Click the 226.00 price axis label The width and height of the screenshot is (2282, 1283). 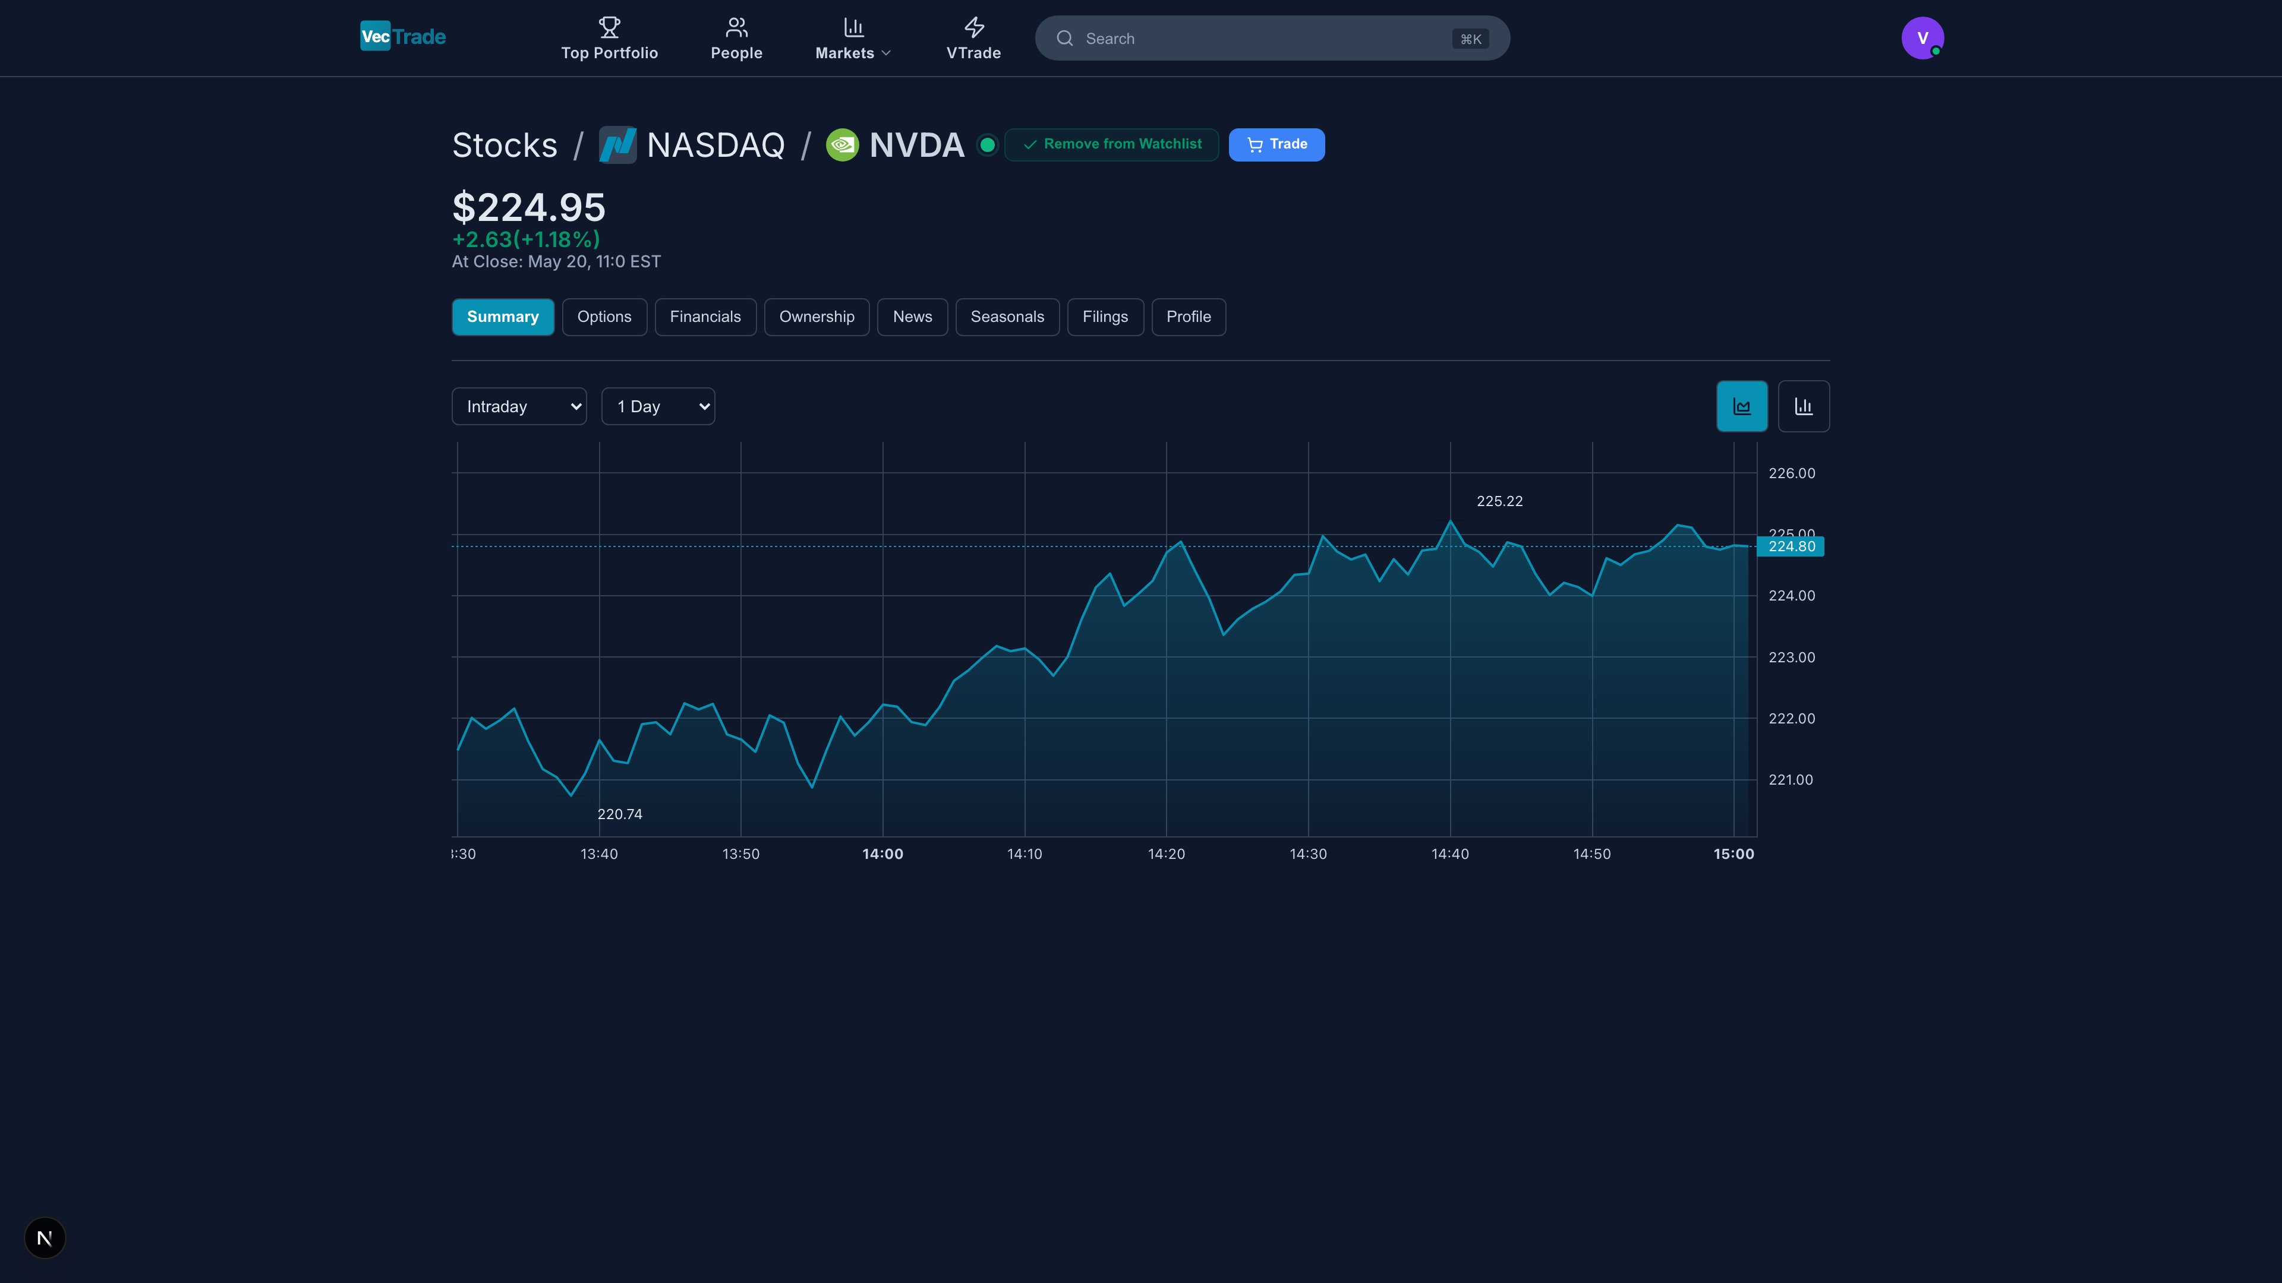coord(1792,473)
